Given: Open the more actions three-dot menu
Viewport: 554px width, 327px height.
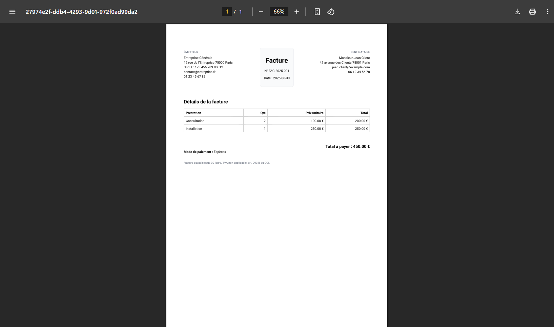Looking at the screenshot, I should [x=548, y=12].
